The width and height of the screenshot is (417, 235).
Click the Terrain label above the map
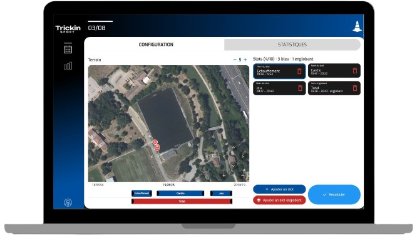[95, 60]
